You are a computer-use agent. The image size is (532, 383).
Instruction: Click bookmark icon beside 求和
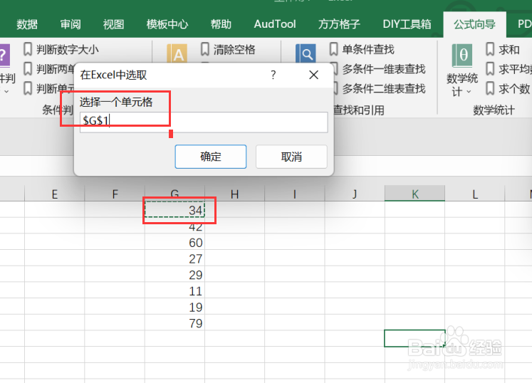[490, 49]
